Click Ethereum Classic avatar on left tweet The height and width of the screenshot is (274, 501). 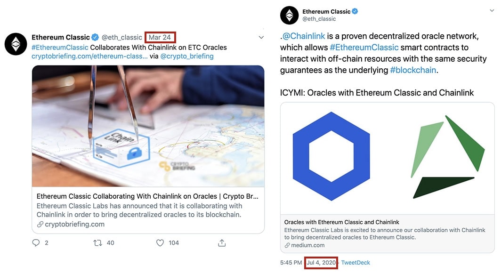[x=16, y=44]
